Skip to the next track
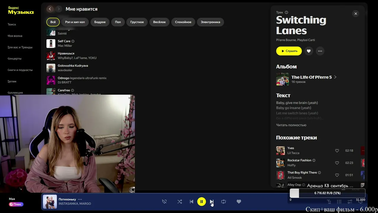Viewport: 378px width, 213px height. click(x=212, y=201)
